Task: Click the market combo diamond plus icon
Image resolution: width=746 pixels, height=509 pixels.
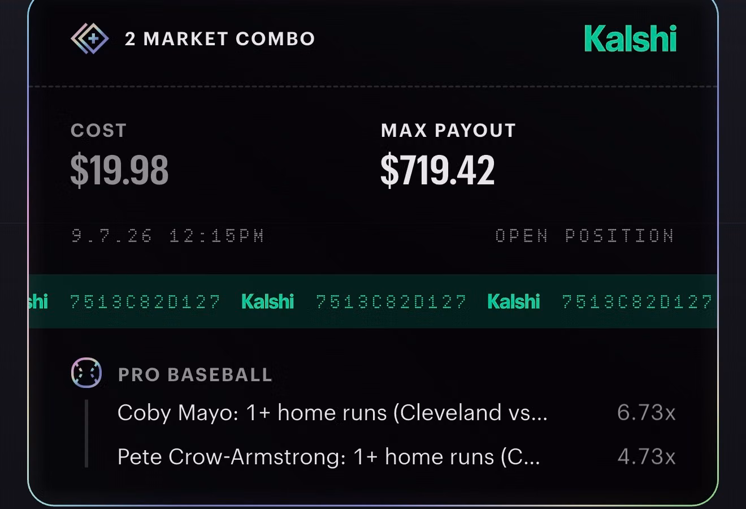Action: click(90, 38)
